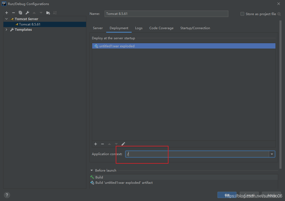285x201 pixels.
Task: Click the Name field containing Tomcat 8.5.61
Action: point(166,14)
